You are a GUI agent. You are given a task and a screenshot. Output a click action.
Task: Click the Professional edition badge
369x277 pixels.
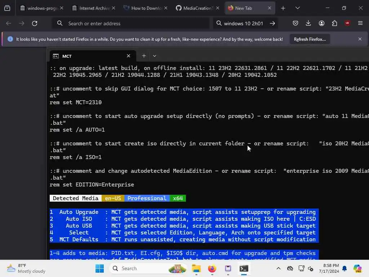point(147,198)
